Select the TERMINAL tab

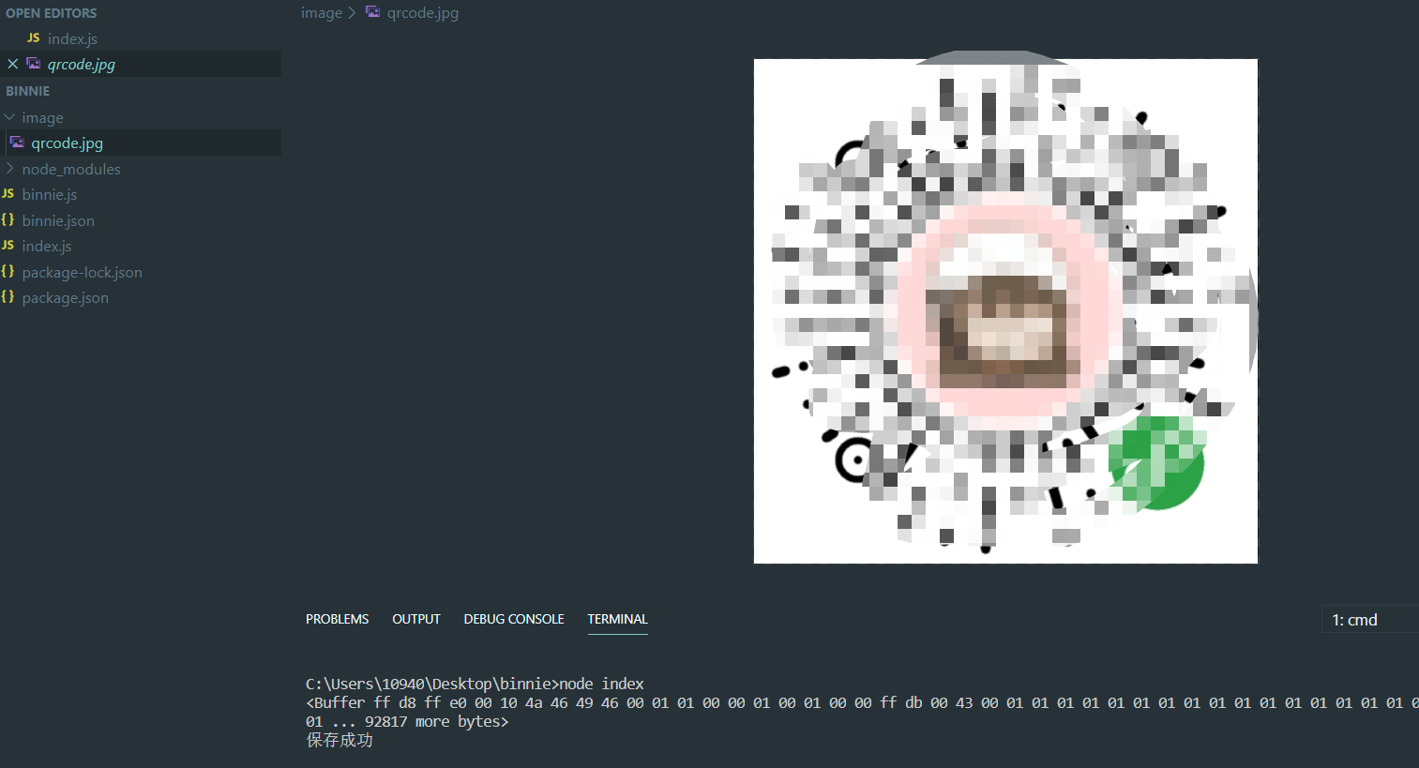pyautogui.click(x=617, y=619)
